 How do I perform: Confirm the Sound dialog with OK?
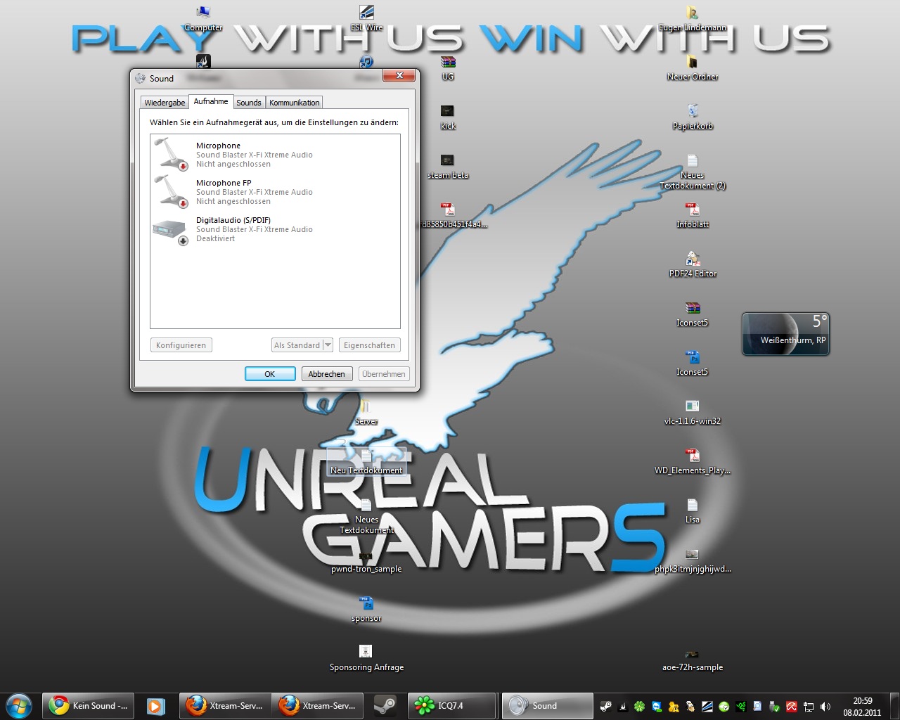[270, 374]
